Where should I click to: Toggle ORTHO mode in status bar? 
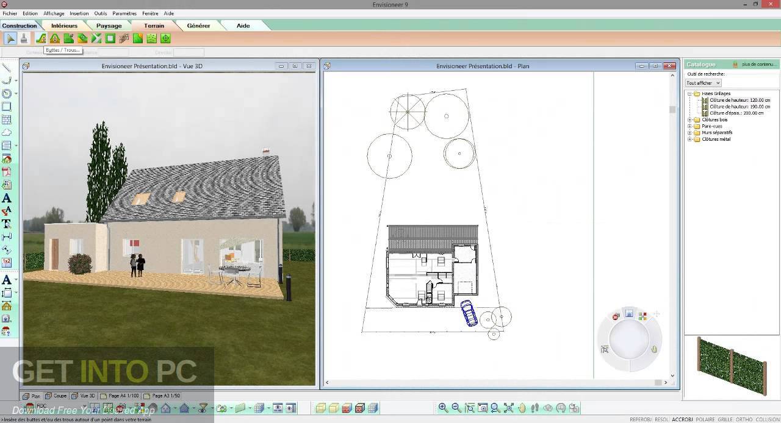(744, 419)
